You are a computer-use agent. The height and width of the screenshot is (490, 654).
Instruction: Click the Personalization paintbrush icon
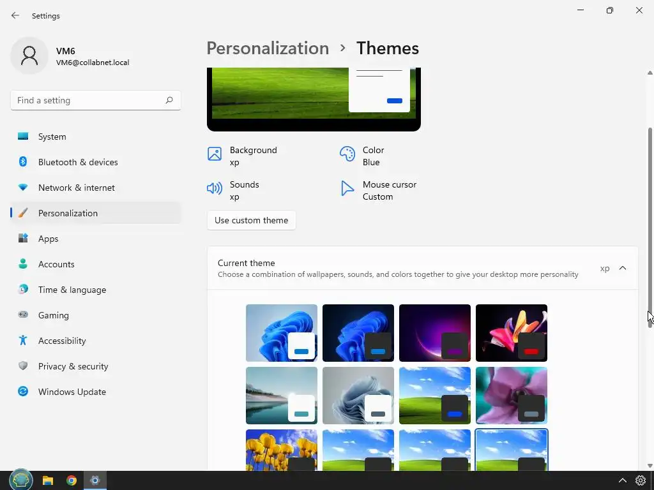point(23,213)
